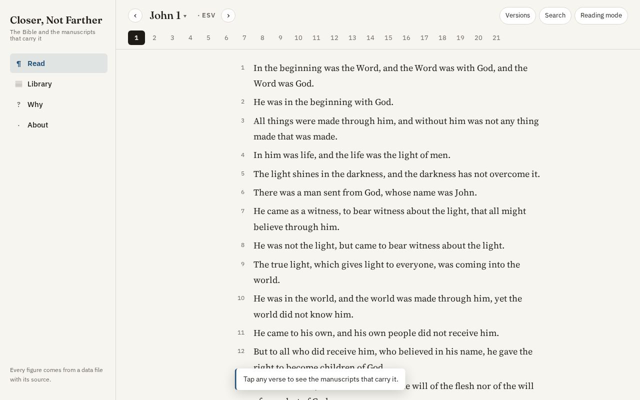Jump to chapter 16
The height and width of the screenshot is (400, 640).
pos(406,38)
